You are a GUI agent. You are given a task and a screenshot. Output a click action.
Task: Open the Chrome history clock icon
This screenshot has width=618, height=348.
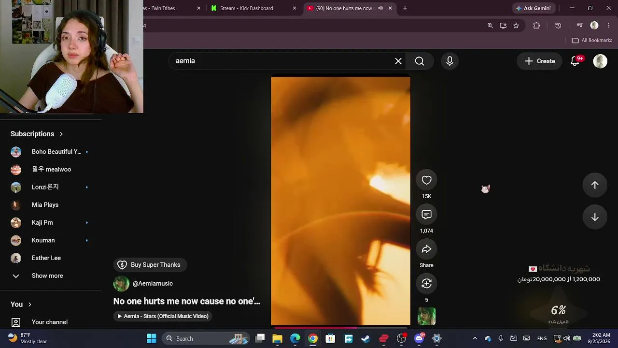tap(558, 26)
